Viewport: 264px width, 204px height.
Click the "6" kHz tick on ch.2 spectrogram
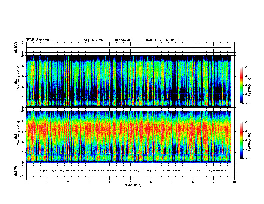[x=23, y=132]
